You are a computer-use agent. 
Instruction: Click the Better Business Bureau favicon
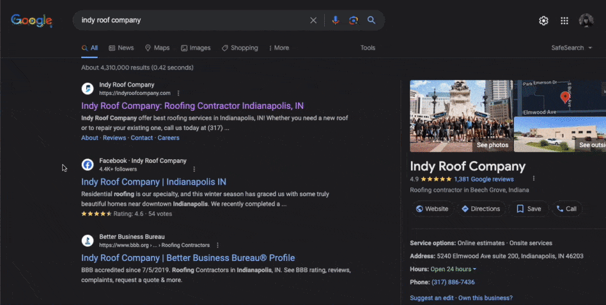[x=88, y=241]
